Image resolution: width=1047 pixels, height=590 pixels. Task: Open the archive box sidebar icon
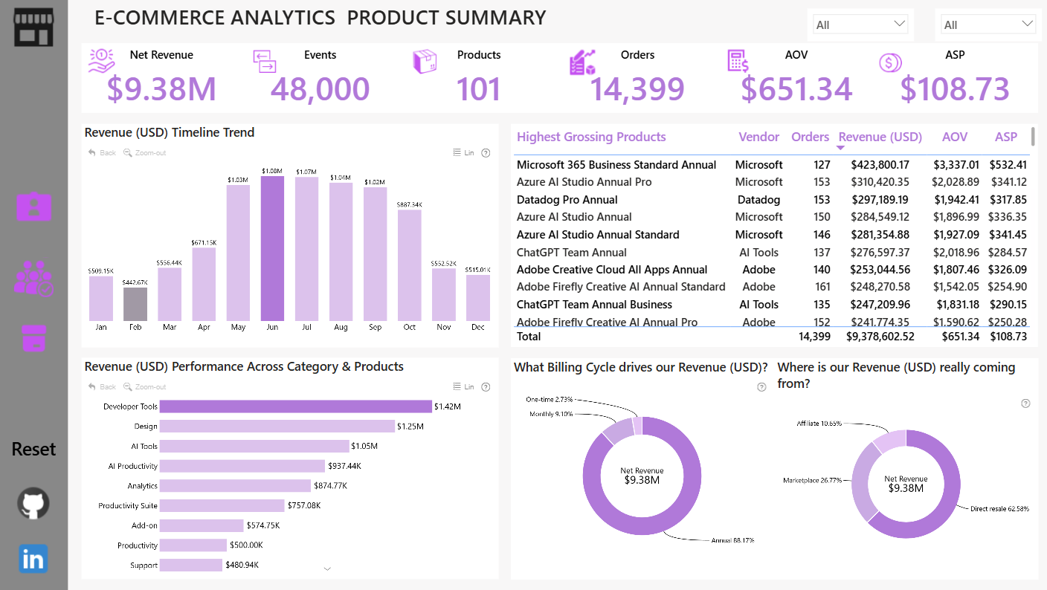pyautogui.click(x=34, y=338)
